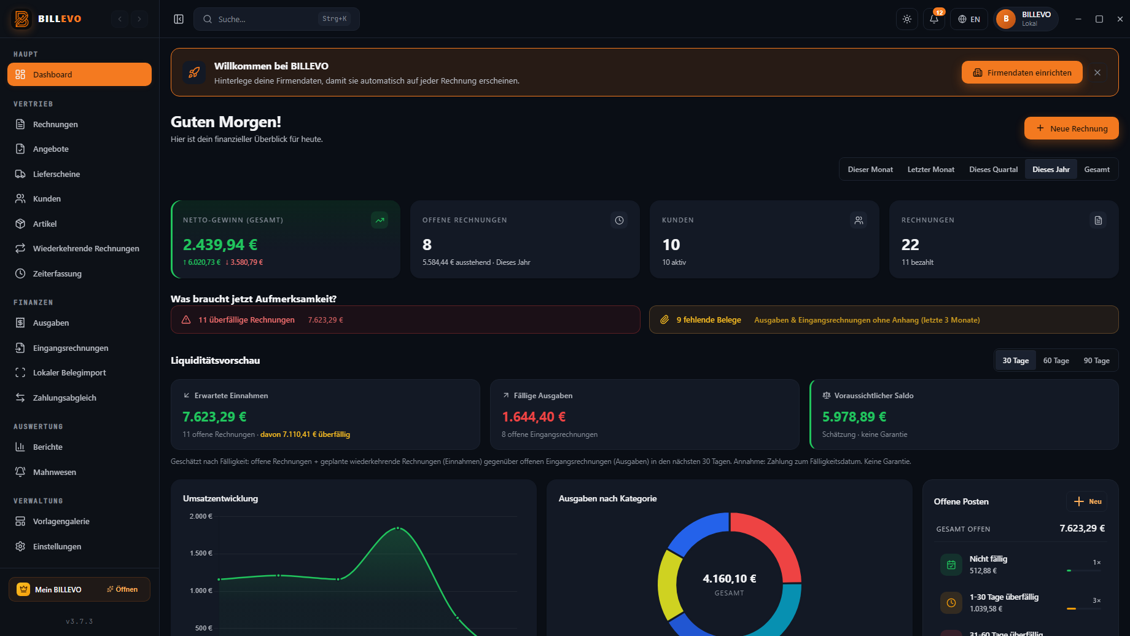Click the Ausgaben receipt icon
This screenshot has height=636, width=1130.
pyautogui.click(x=20, y=323)
